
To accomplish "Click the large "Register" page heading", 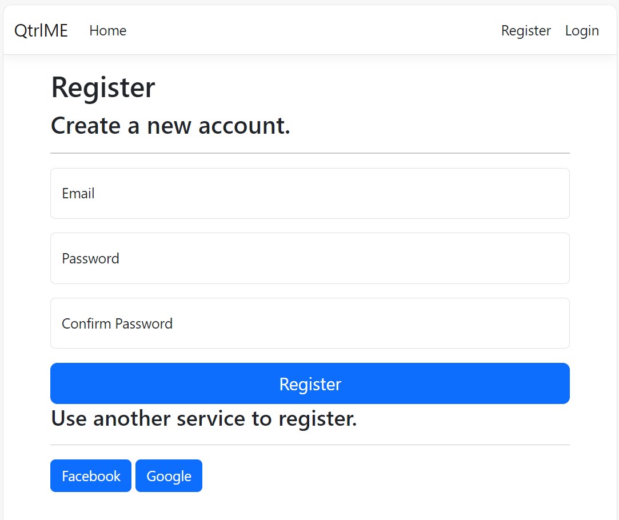I will [x=103, y=88].
